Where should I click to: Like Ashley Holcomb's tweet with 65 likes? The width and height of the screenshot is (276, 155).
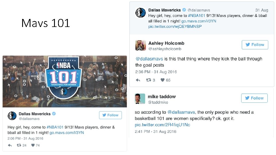tap(163, 80)
